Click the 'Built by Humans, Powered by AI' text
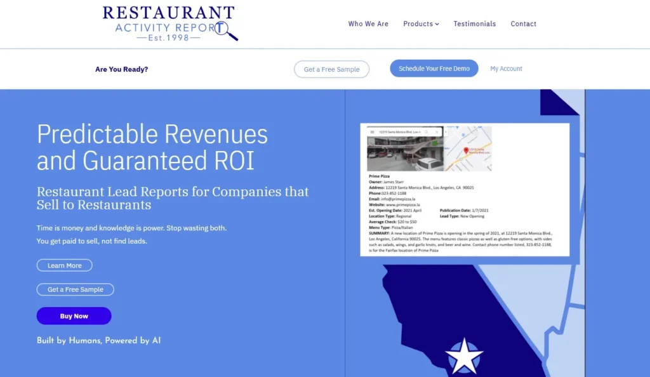The image size is (650, 377). (x=98, y=341)
